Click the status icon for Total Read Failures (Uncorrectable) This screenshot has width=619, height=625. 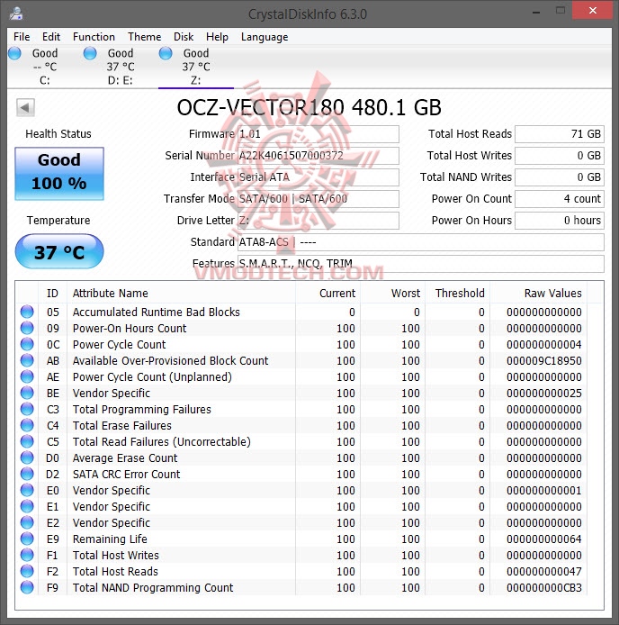[27, 441]
